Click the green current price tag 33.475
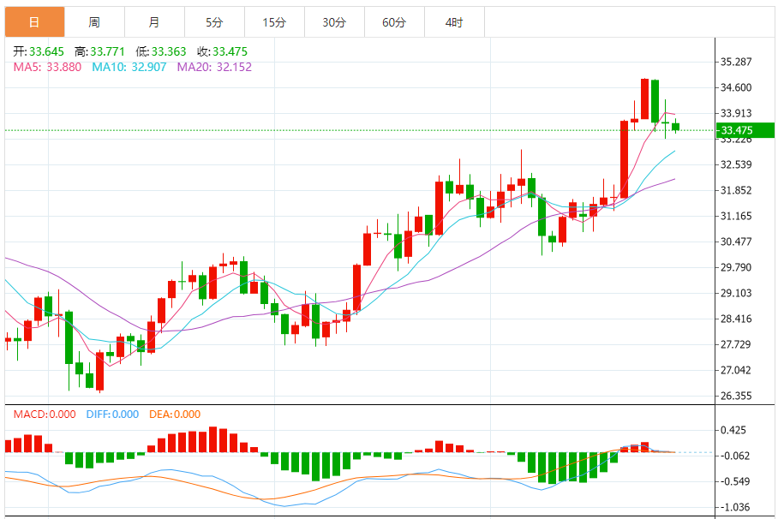 [745, 130]
